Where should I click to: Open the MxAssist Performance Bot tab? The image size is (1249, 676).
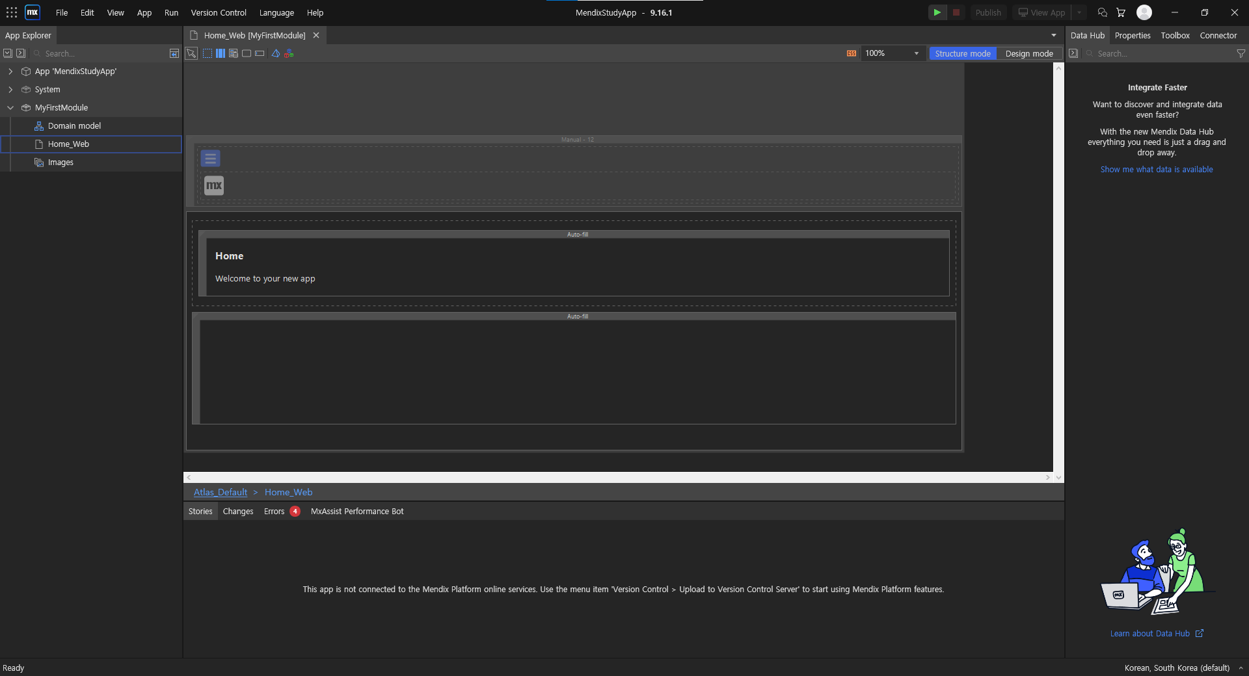[357, 511]
